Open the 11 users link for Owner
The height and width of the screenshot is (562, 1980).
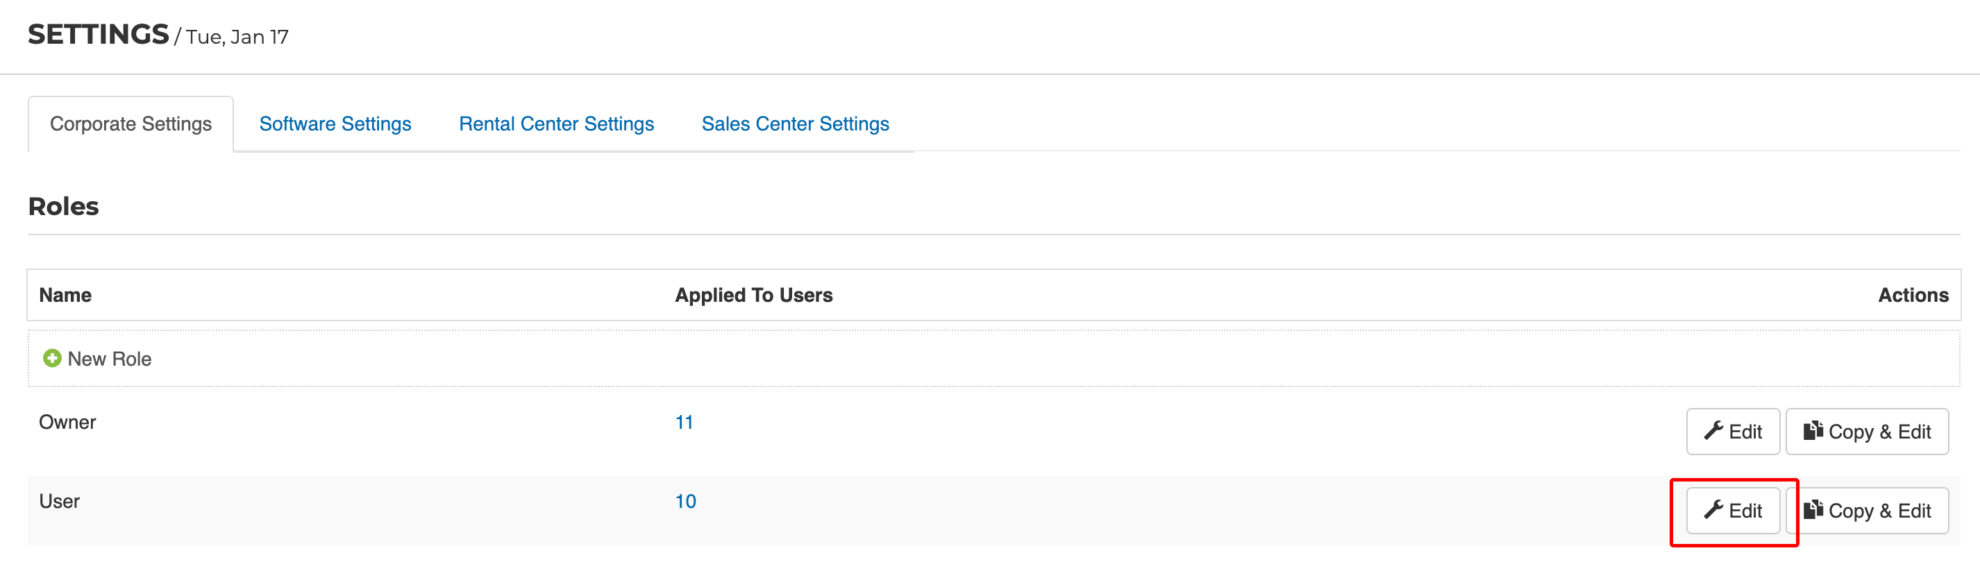click(x=684, y=423)
